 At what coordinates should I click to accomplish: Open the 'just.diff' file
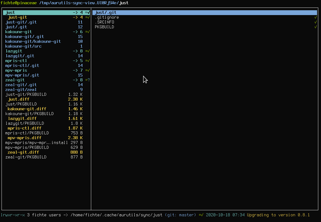click(47, 99)
